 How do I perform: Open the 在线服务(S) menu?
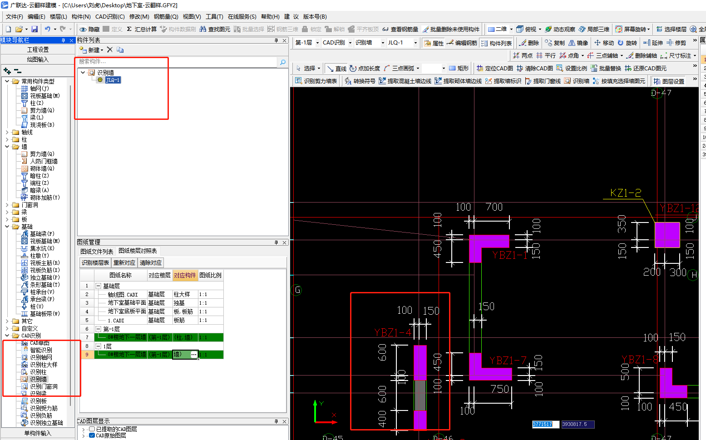pos(242,16)
